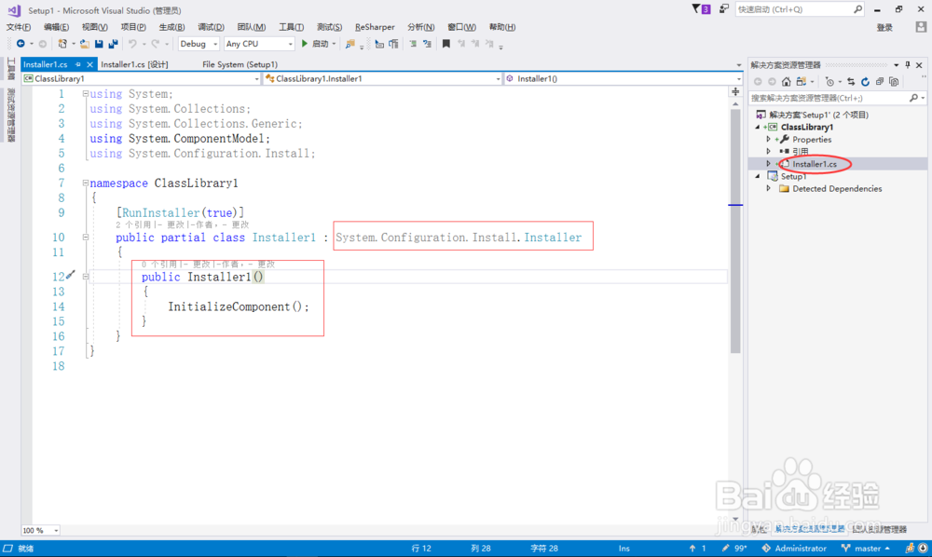Click the master branch status bar button
The height and width of the screenshot is (557, 932).
(866, 548)
